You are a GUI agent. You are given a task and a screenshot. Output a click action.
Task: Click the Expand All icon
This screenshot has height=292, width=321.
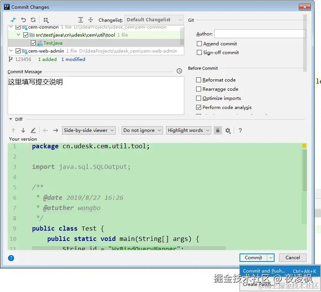pyautogui.click(x=81, y=20)
